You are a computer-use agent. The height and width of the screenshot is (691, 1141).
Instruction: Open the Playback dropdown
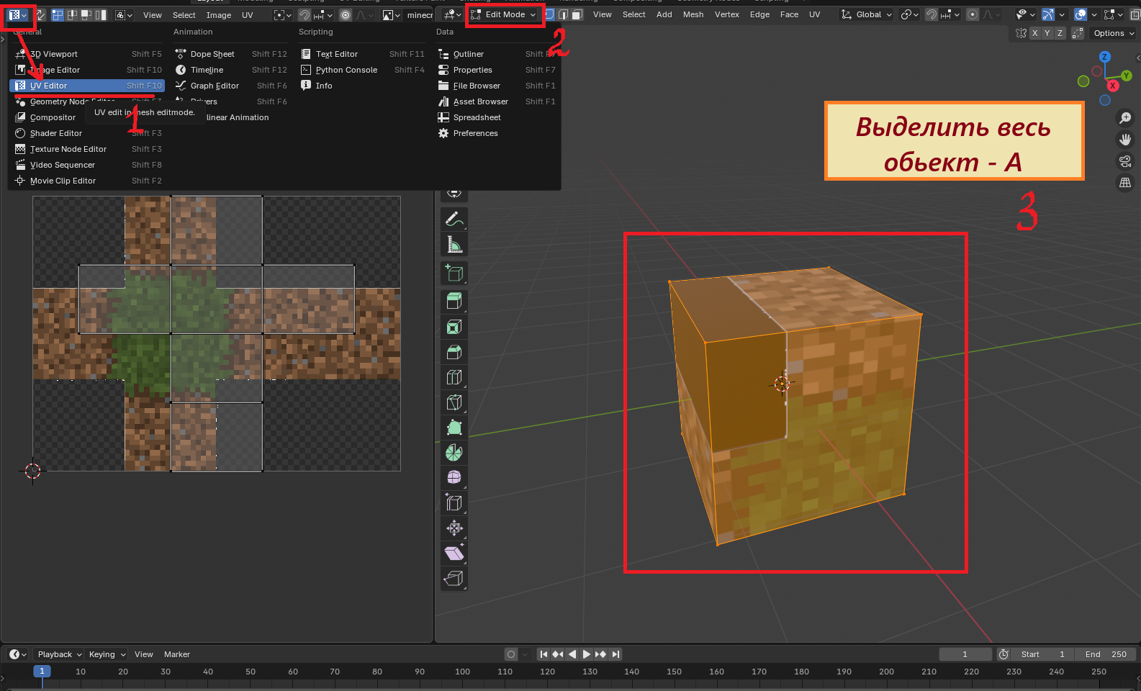point(59,654)
